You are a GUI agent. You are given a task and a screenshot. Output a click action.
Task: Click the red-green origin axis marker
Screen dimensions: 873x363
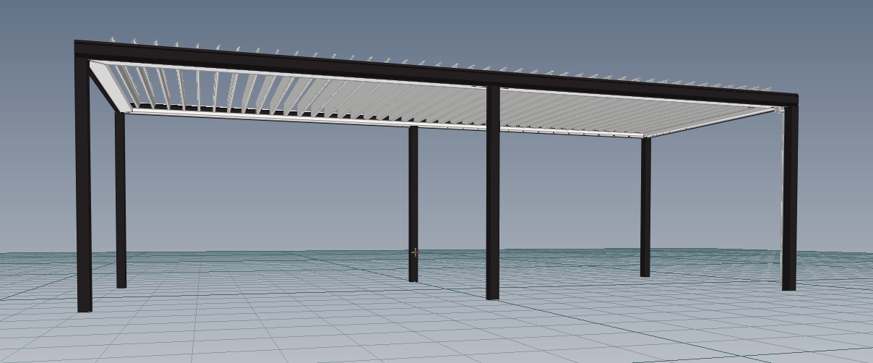click(415, 252)
